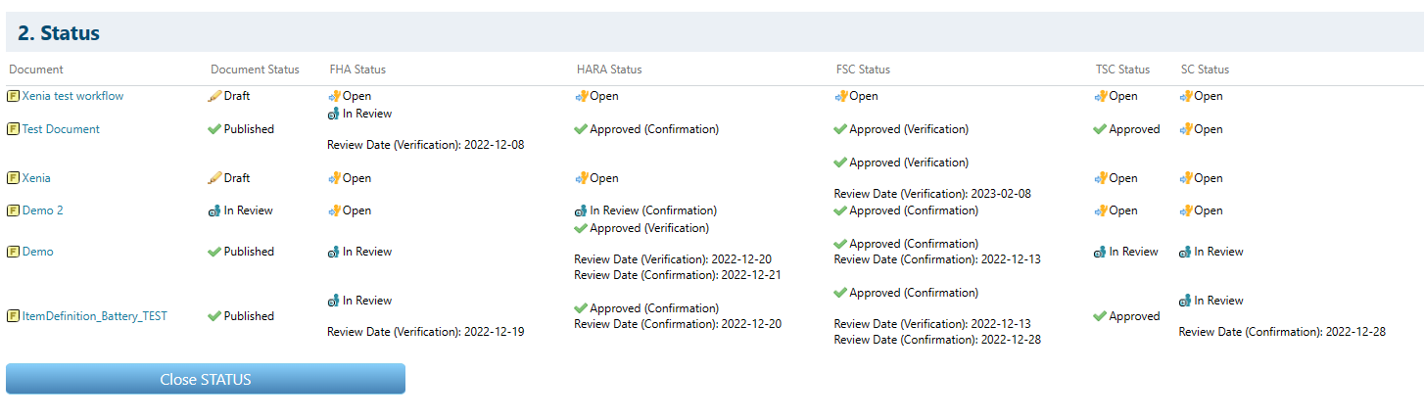Click the TSC Approved checkmark for ItemDefinition_Battery_TEST
The width and height of the screenshot is (1424, 420).
click(x=1100, y=316)
